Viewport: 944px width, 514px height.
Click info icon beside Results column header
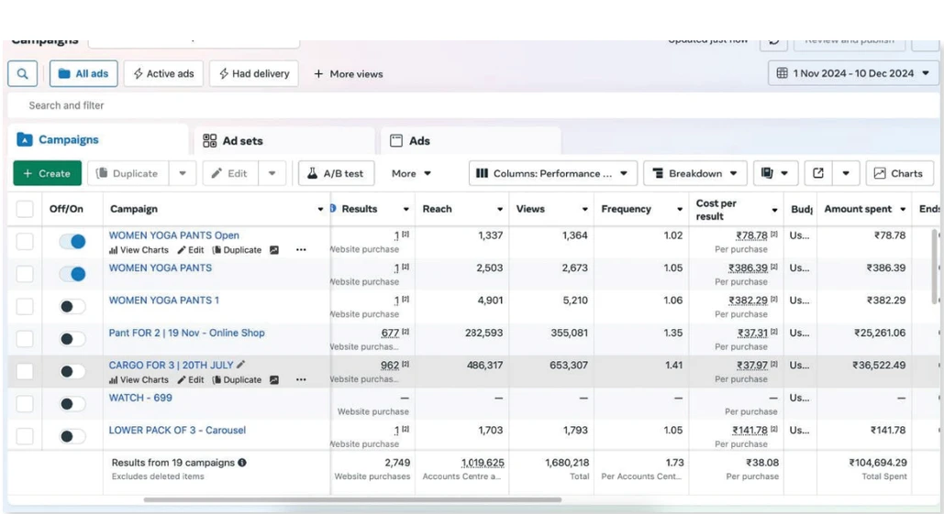333,209
